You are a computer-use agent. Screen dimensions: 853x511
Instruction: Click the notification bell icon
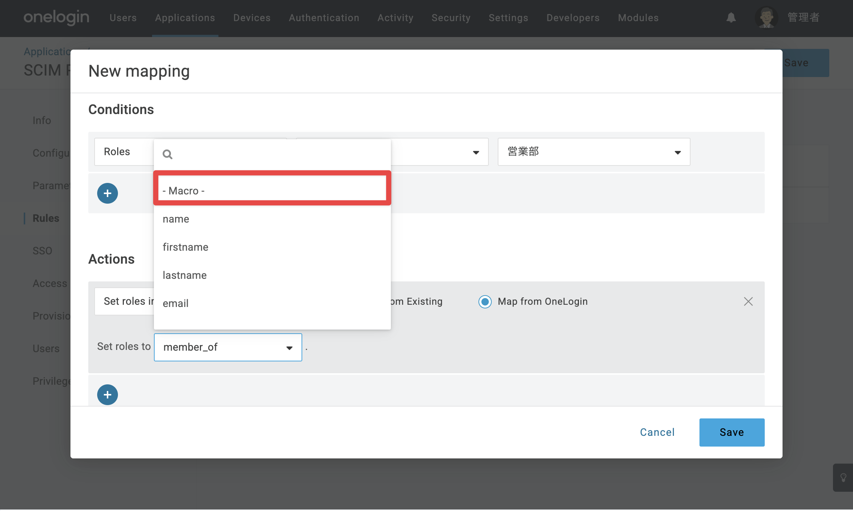click(731, 17)
